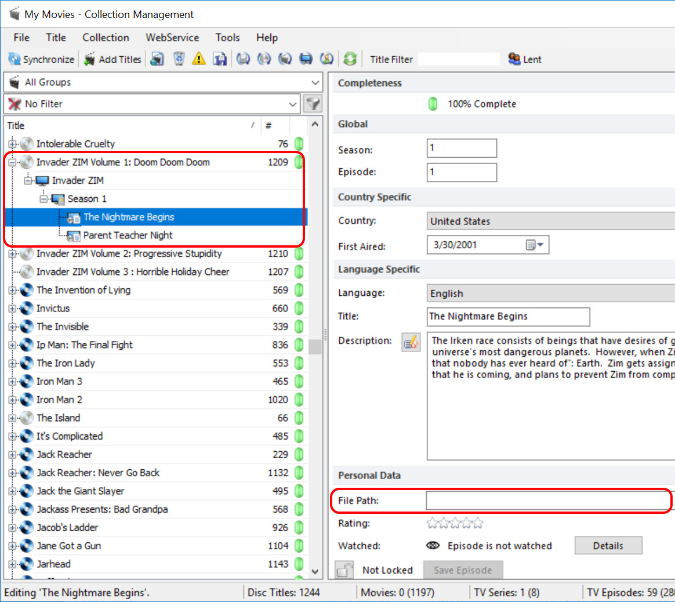The width and height of the screenshot is (675, 602).
Task: Click the third rating star
Action: coord(455,523)
